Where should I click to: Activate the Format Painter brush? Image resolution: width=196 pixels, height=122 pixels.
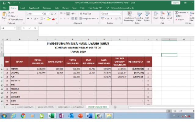(x=9, y=20)
